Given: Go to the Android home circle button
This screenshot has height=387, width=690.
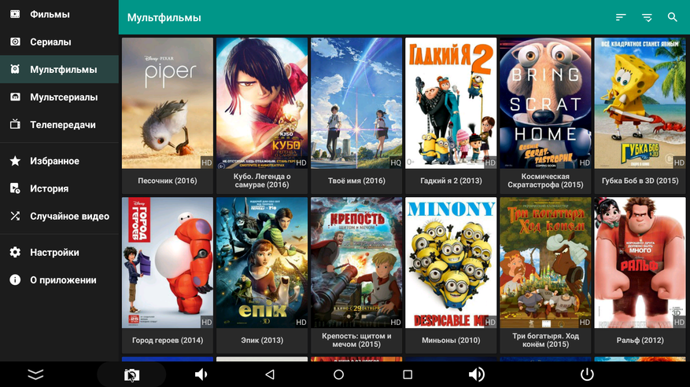Looking at the screenshot, I should point(338,374).
